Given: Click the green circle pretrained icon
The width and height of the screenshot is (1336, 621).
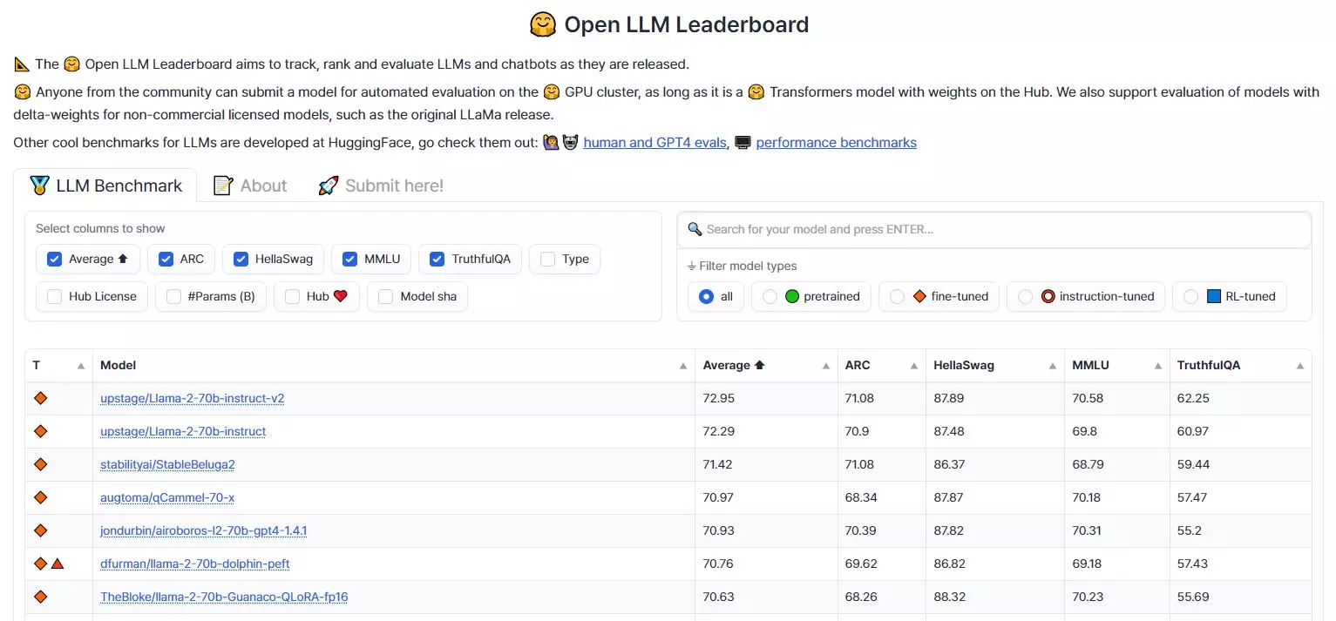Looking at the screenshot, I should 792,296.
